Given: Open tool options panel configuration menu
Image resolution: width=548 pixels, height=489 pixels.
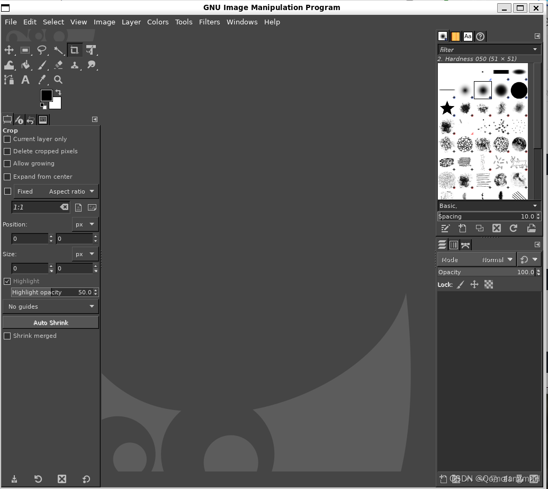Looking at the screenshot, I should 95,119.
